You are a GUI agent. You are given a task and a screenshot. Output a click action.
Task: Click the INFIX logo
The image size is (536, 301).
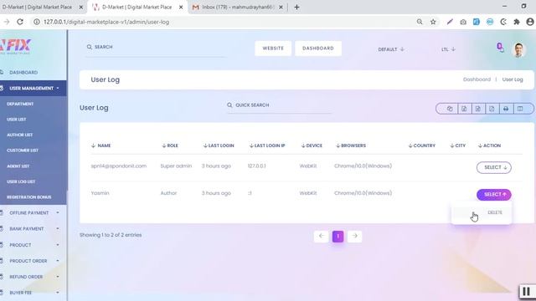[16, 47]
